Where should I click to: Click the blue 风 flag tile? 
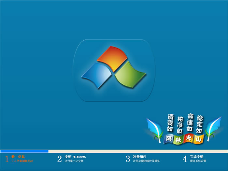pos(169,139)
